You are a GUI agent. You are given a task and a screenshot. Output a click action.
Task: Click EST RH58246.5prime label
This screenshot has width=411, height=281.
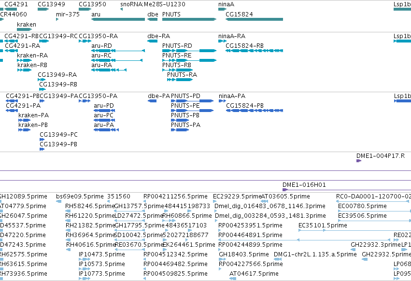coord(90,206)
